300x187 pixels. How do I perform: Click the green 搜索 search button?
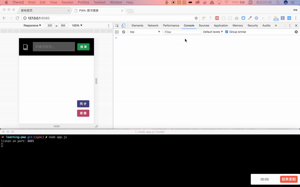click(83, 47)
